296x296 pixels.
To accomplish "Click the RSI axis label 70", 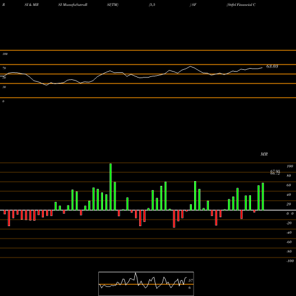I will click(x=4, y=68).
